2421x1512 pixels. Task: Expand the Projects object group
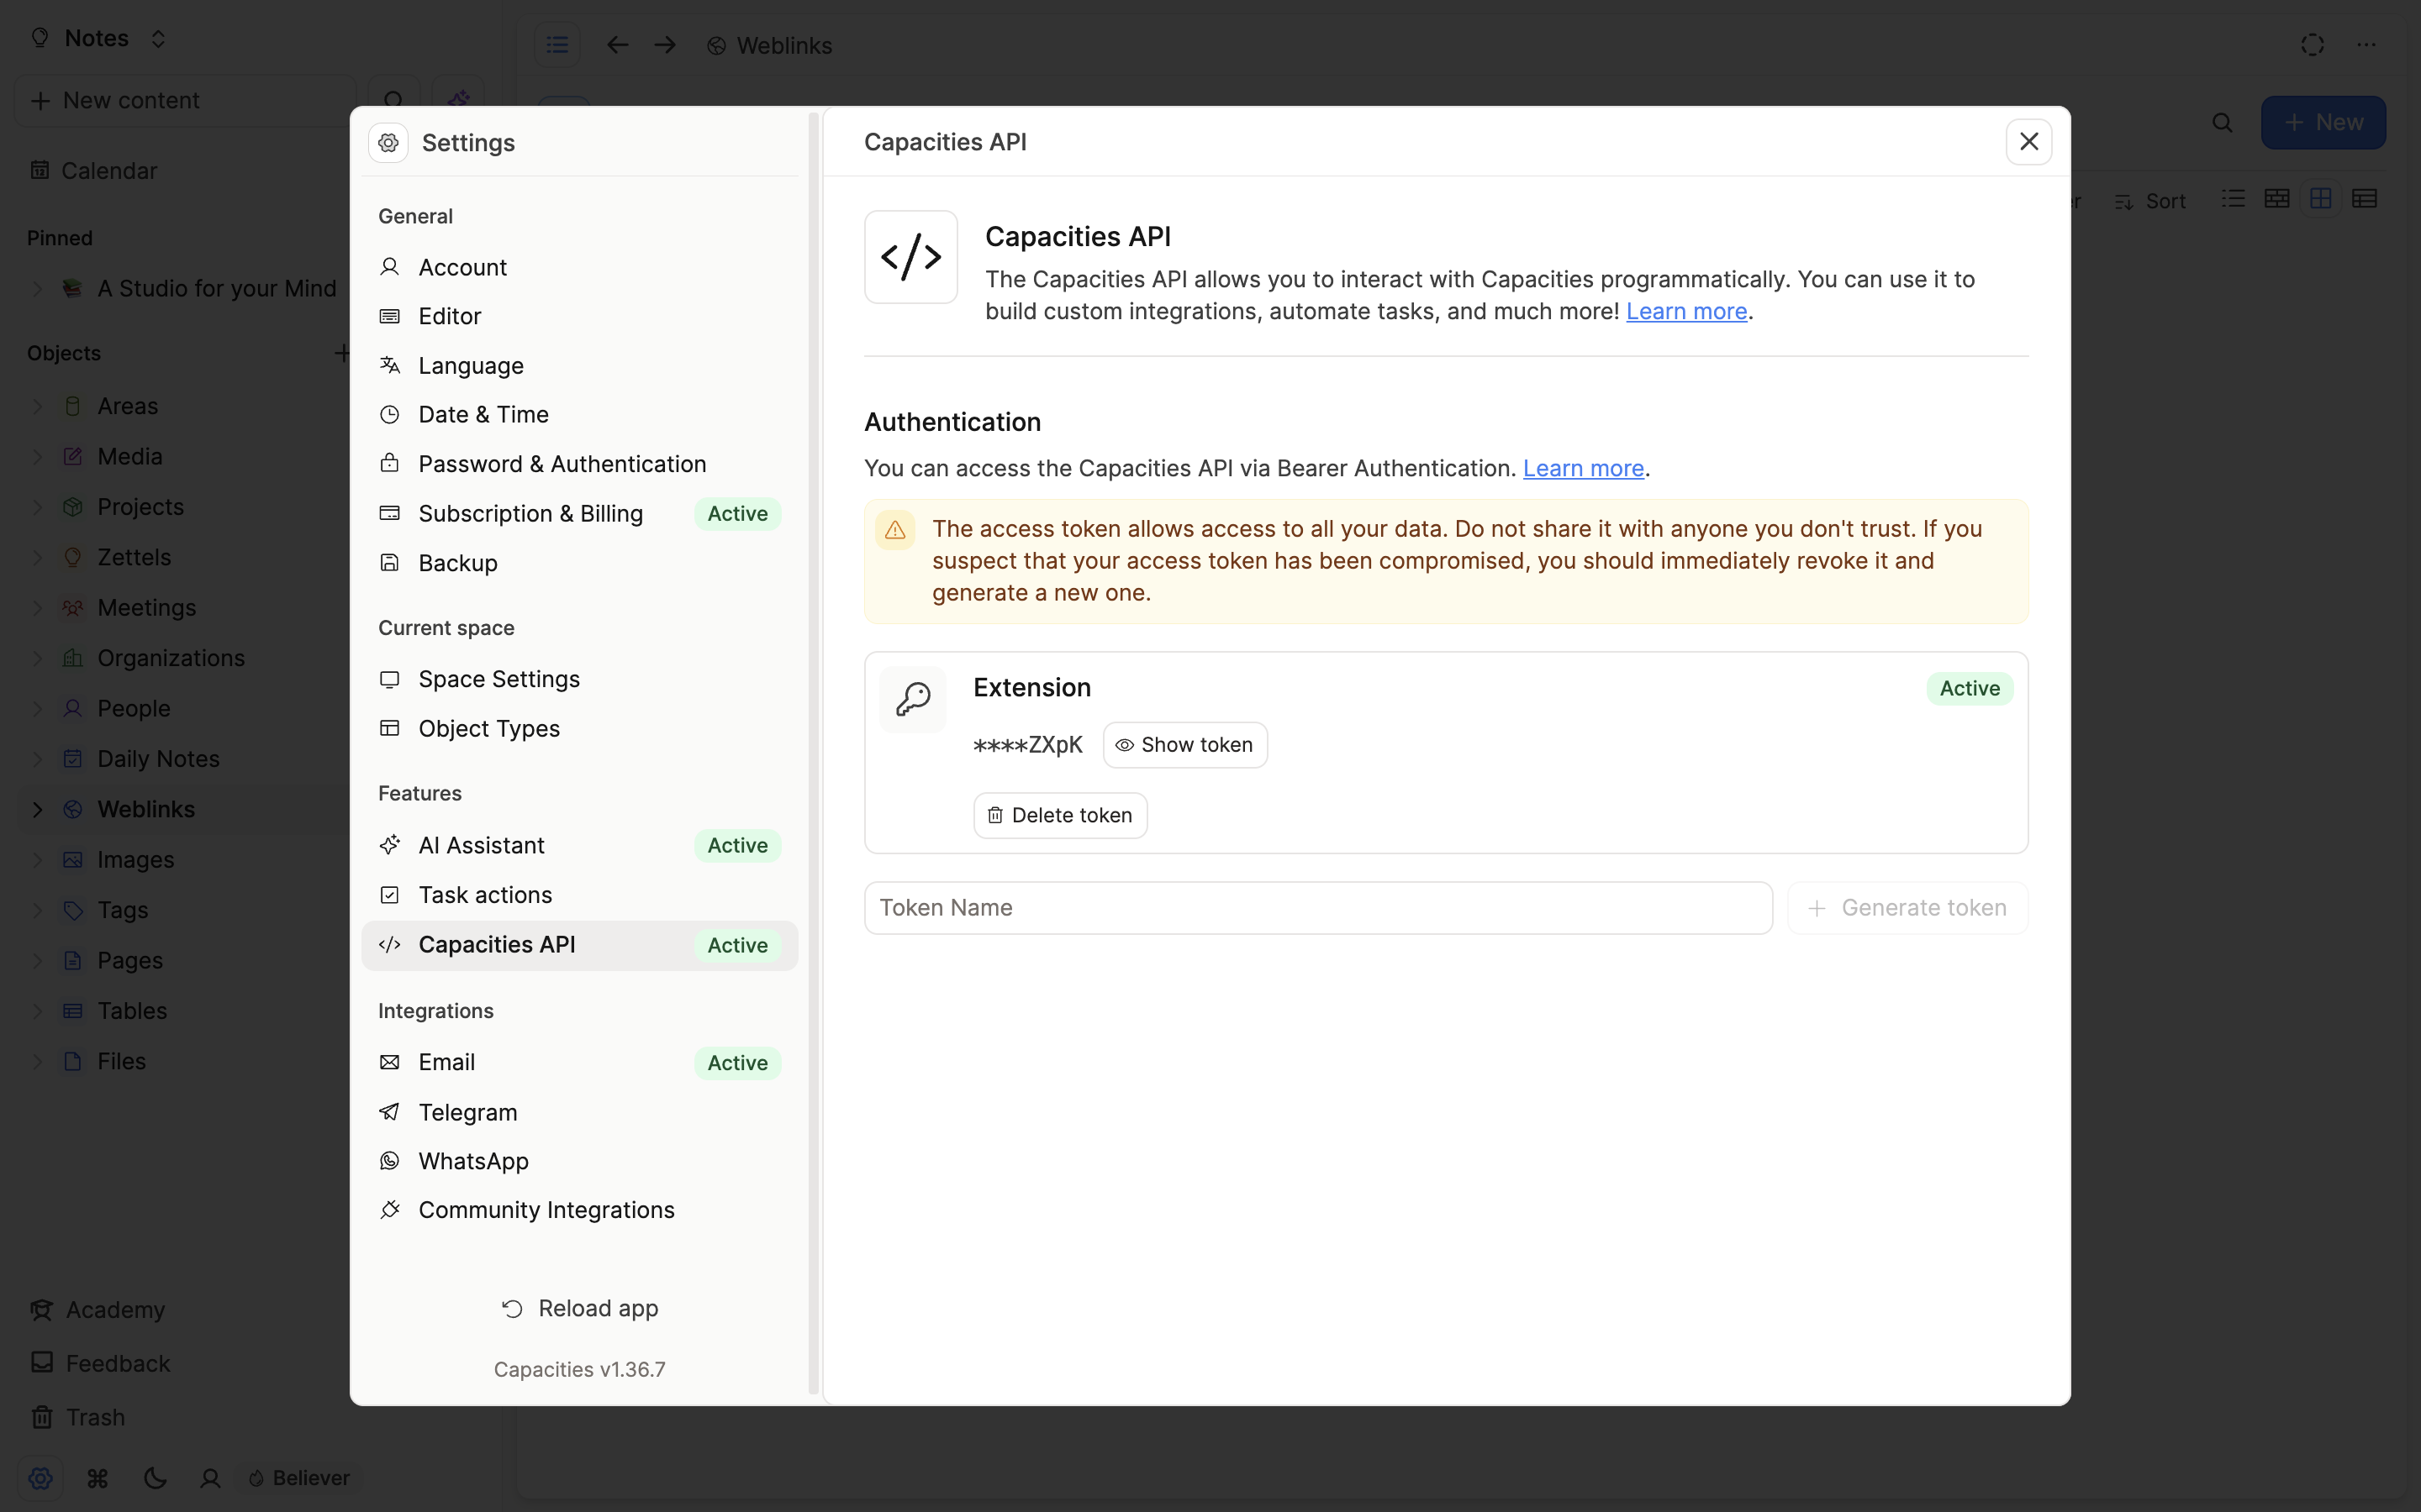tap(38, 507)
